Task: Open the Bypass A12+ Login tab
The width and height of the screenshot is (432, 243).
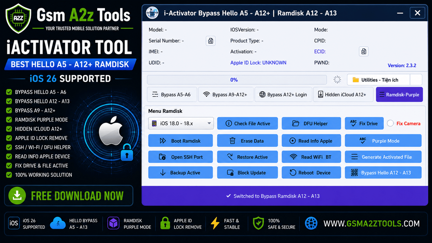Action: [283, 94]
